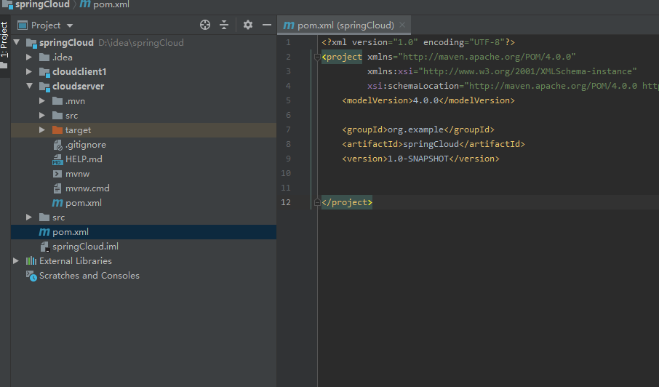Hide the Project panel with minus icon
This screenshot has height=387, width=659.
267,25
